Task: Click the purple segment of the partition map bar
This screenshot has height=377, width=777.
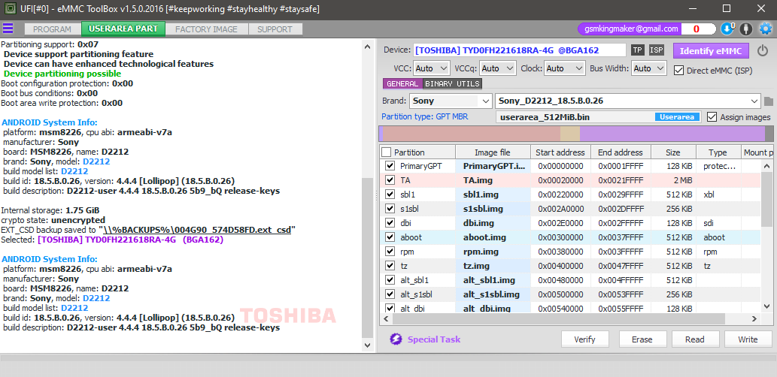Action: [x=672, y=134]
